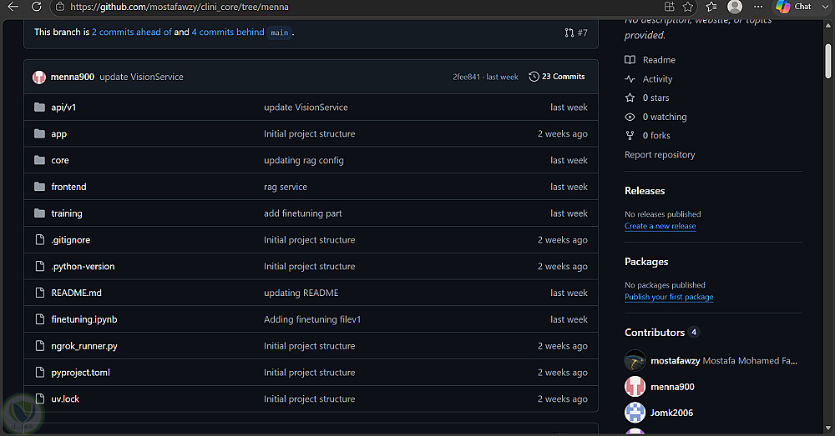This screenshot has width=835, height=436.
Task: Open the frontend folder
Action: 68,187
